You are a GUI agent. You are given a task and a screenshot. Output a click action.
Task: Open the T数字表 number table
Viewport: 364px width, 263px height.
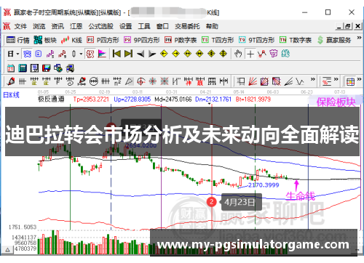coord(296,40)
